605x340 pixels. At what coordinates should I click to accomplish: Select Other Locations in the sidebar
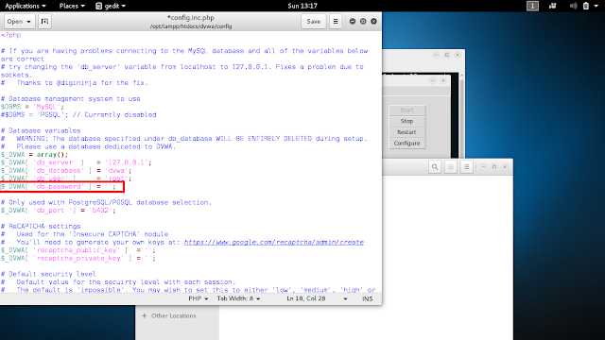(174, 315)
